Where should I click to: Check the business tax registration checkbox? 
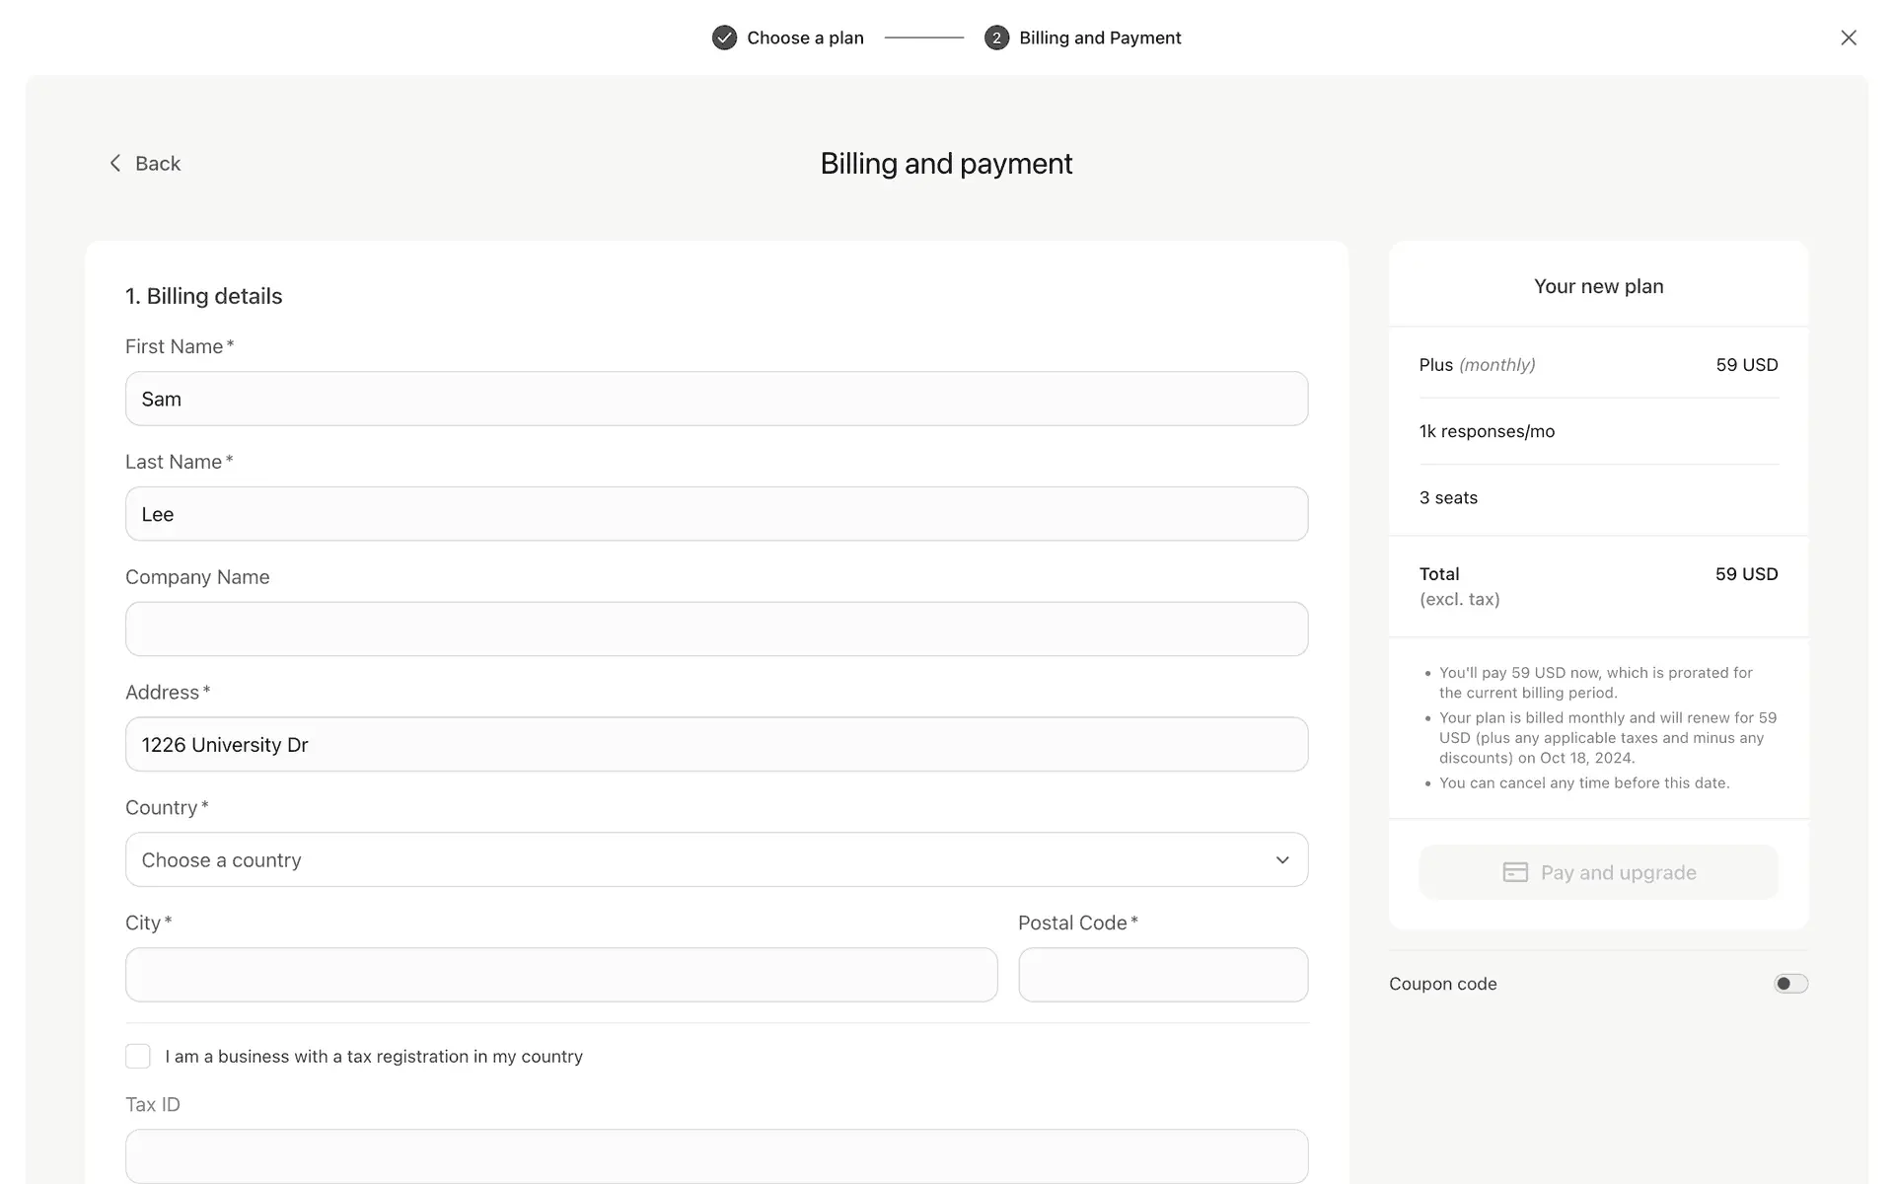(x=138, y=1056)
